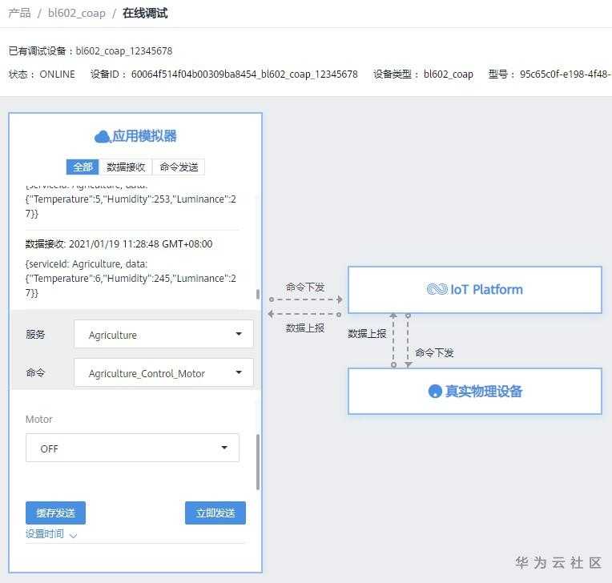This screenshot has width=612, height=583.
Task: Switch to the 命令发送 tab
Action: pyautogui.click(x=179, y=167)
